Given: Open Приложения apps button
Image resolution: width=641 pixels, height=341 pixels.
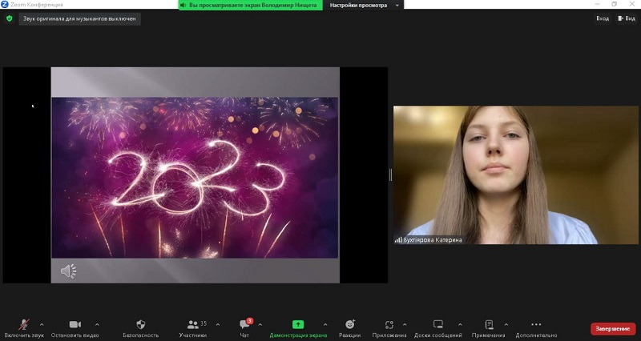Looking at the screenshot, I should click(389, 328).
